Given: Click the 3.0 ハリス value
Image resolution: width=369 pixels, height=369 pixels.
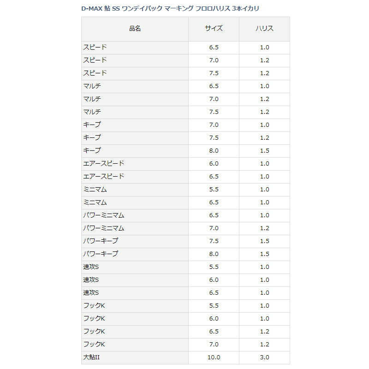Looking at the screenshot, I should 264,358.
